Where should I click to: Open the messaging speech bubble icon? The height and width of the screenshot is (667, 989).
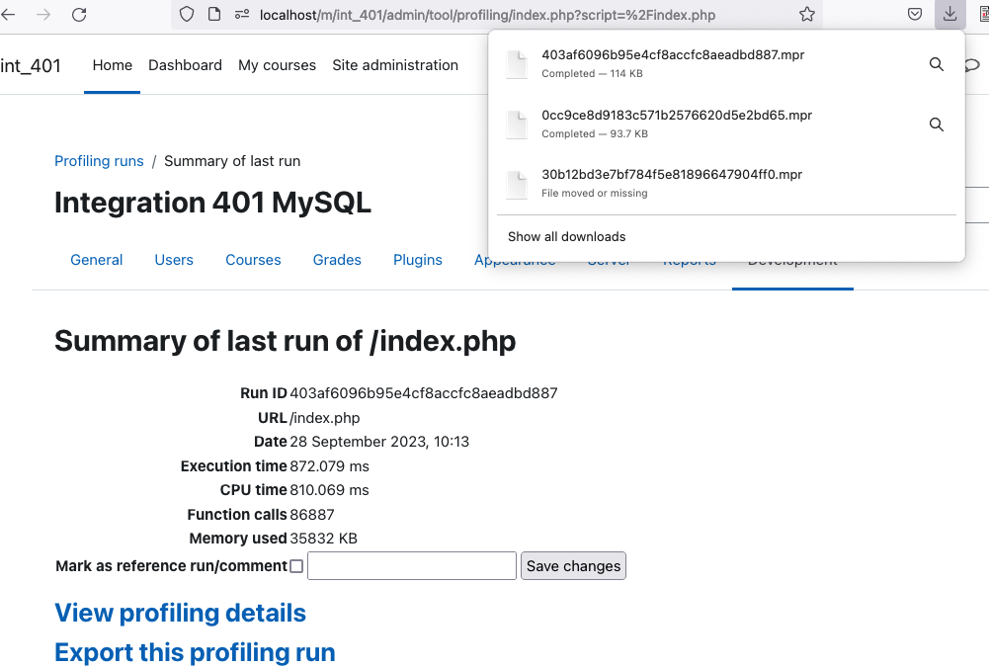tap(972, 64)
